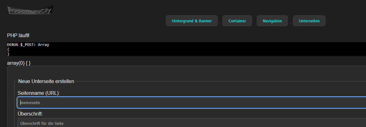
Task: Open the Navigation settings page
Action: [x=272, y=21]
